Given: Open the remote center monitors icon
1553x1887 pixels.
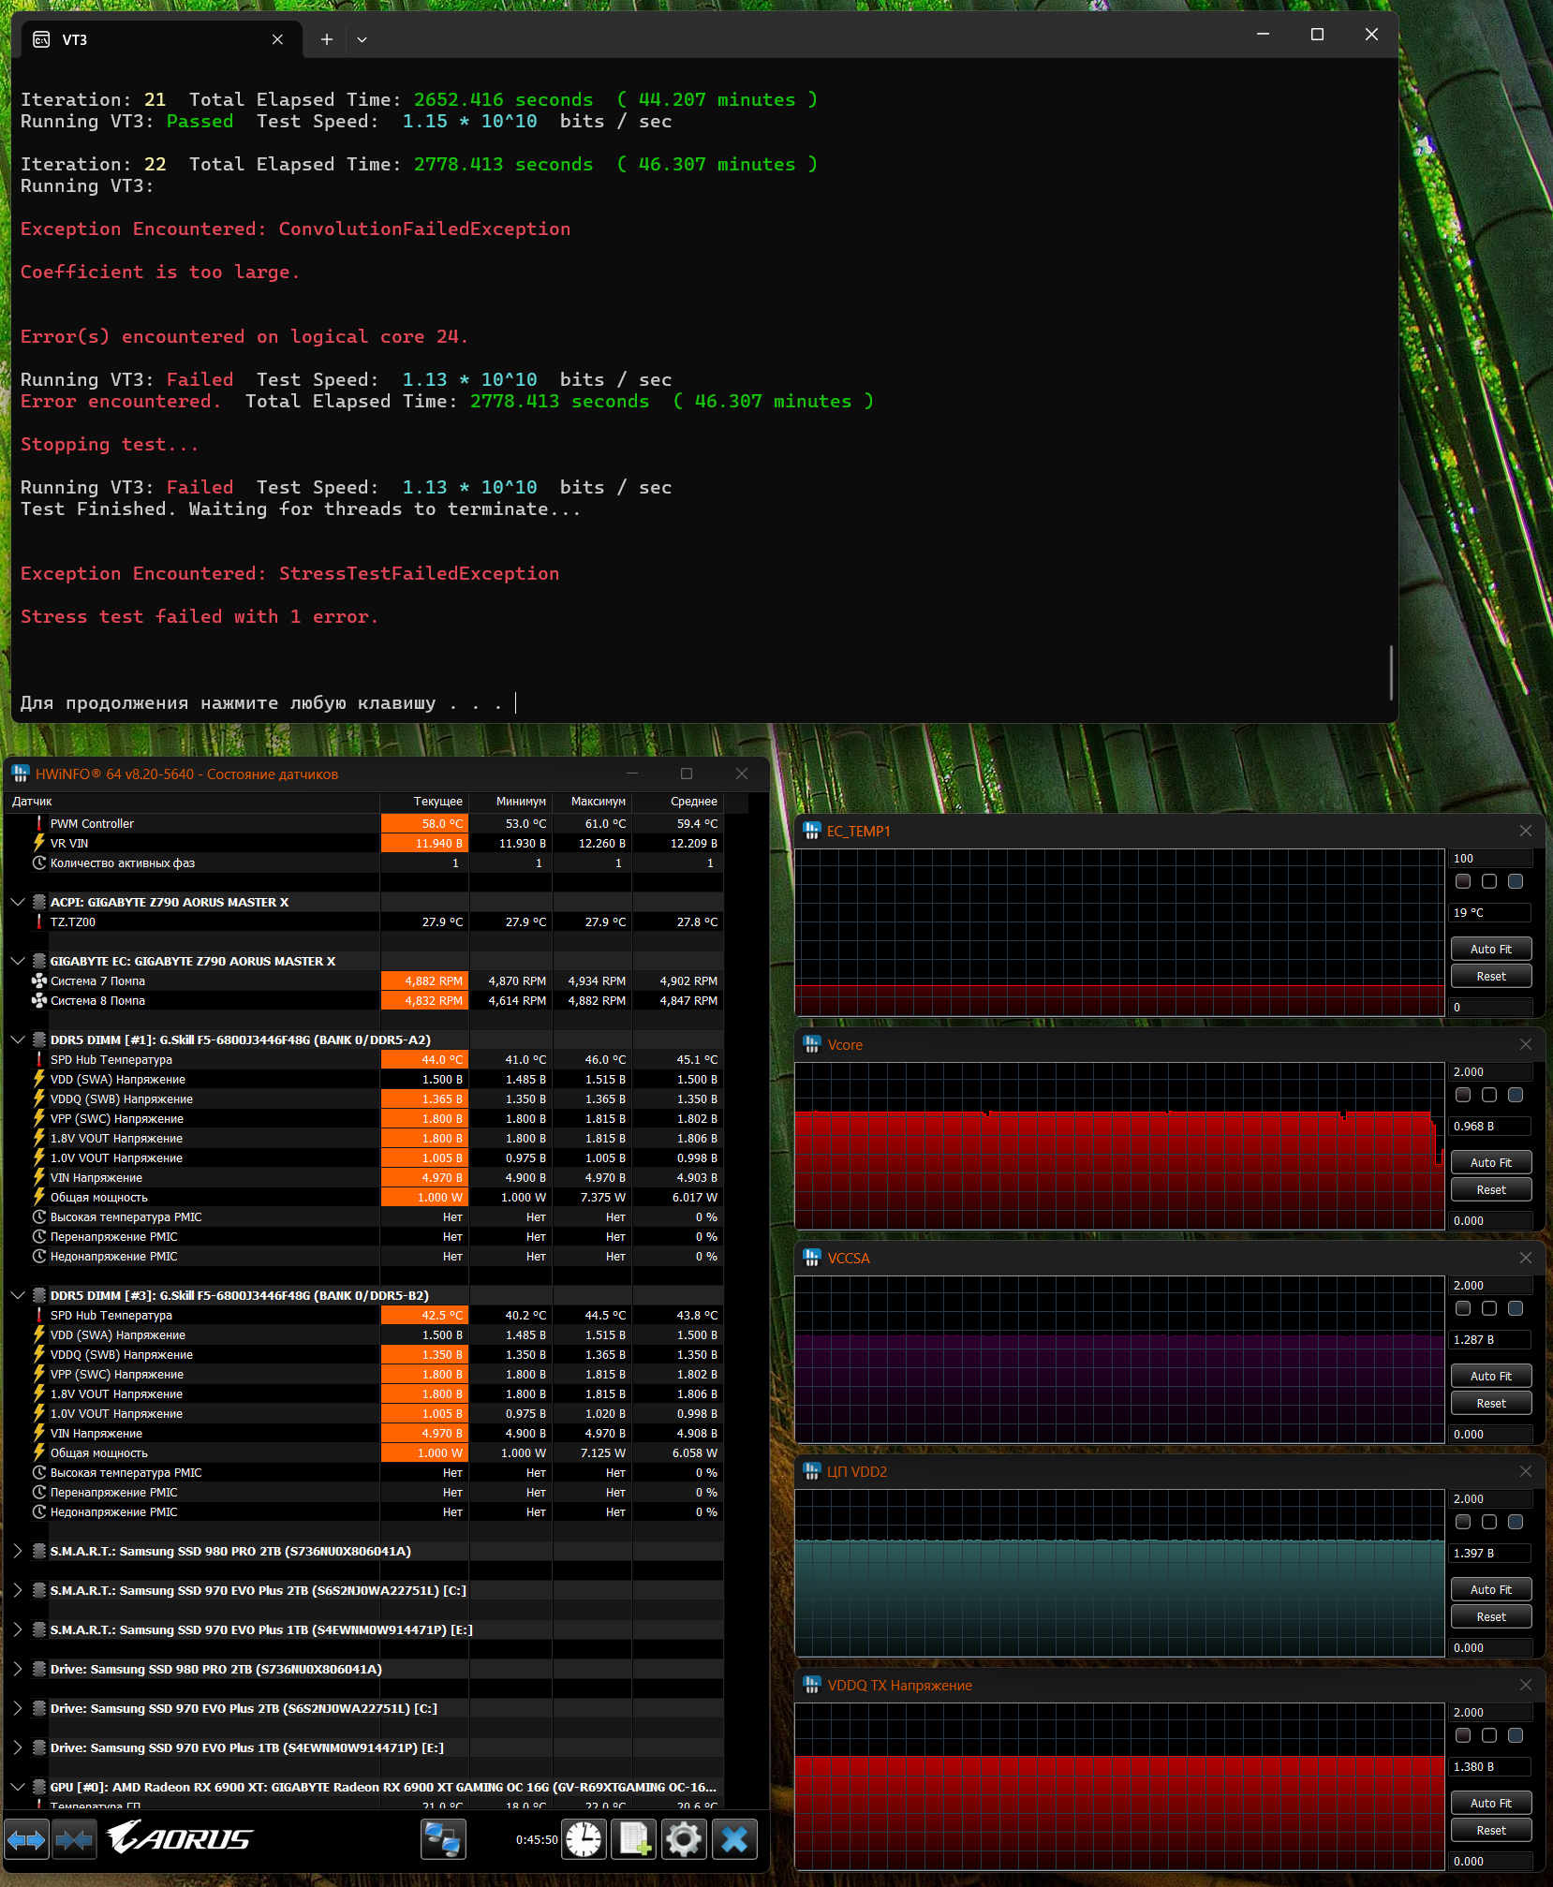Looking at the screenshot, I should (443, 1840).
